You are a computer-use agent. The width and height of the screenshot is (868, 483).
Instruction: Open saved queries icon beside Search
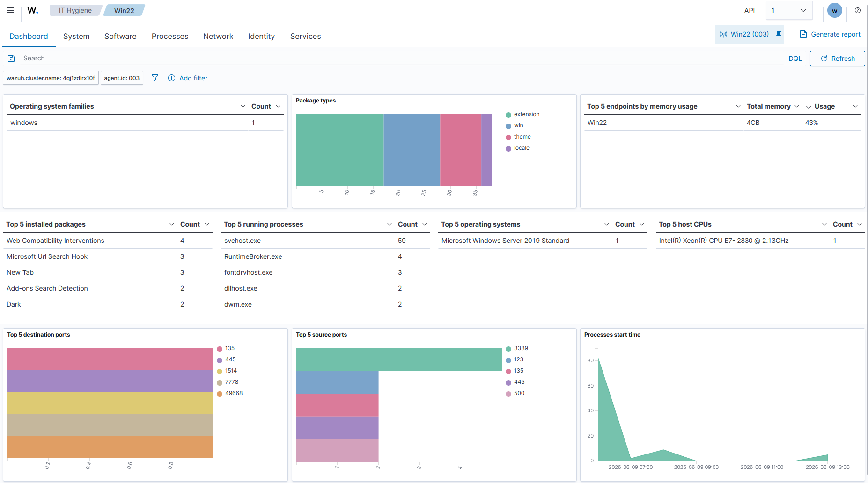[11, 59]
